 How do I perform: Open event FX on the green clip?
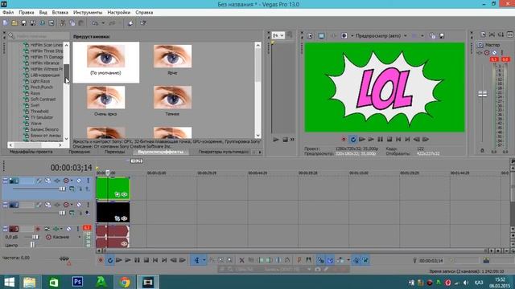click(124, 194)
